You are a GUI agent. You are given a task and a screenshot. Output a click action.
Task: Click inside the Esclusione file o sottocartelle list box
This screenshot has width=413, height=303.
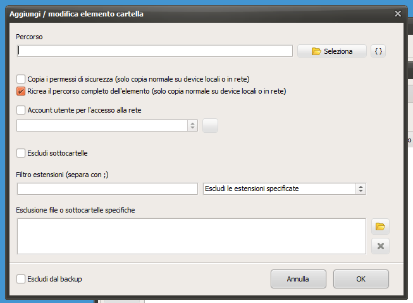(x=192, y=236)
